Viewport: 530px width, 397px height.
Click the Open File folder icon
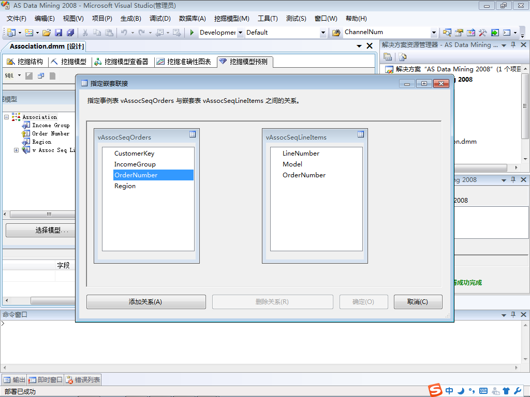(x=47, y=33)
